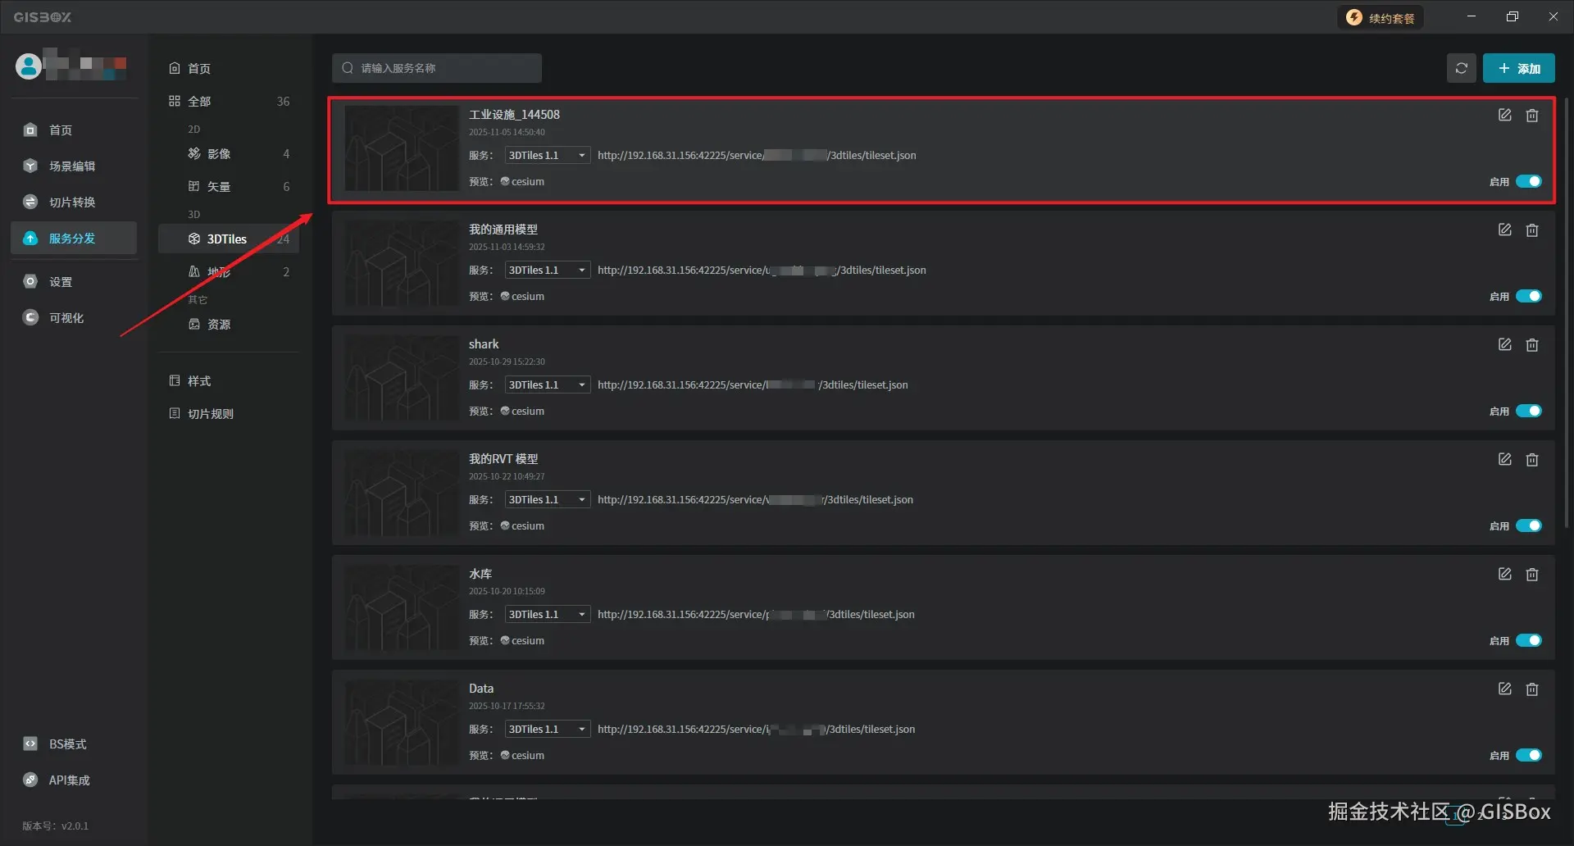
Task: Click the user avatar icon
Action: coord(29,66)
